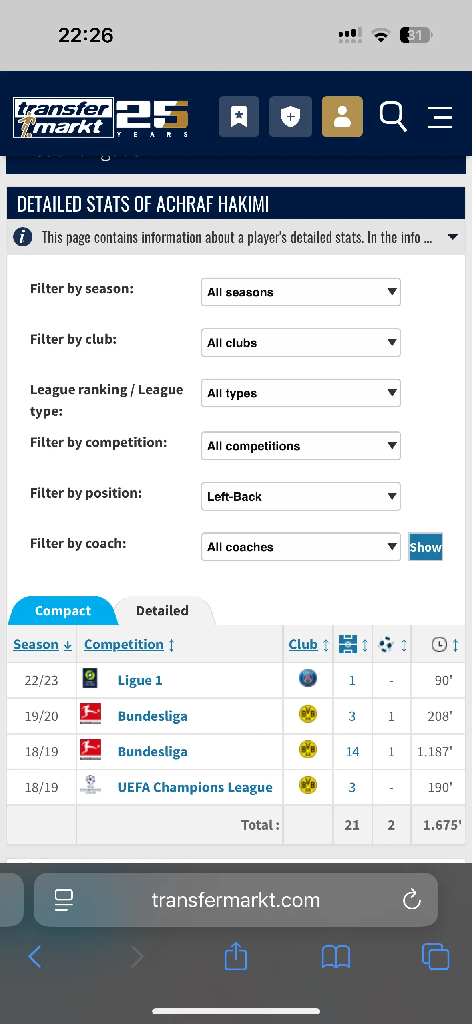Click the Transfermarkt logo
This screenshot has height=1024, width=472.
[101, 117]
